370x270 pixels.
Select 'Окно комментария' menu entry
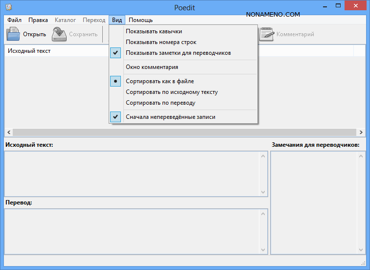pos(152,67)
